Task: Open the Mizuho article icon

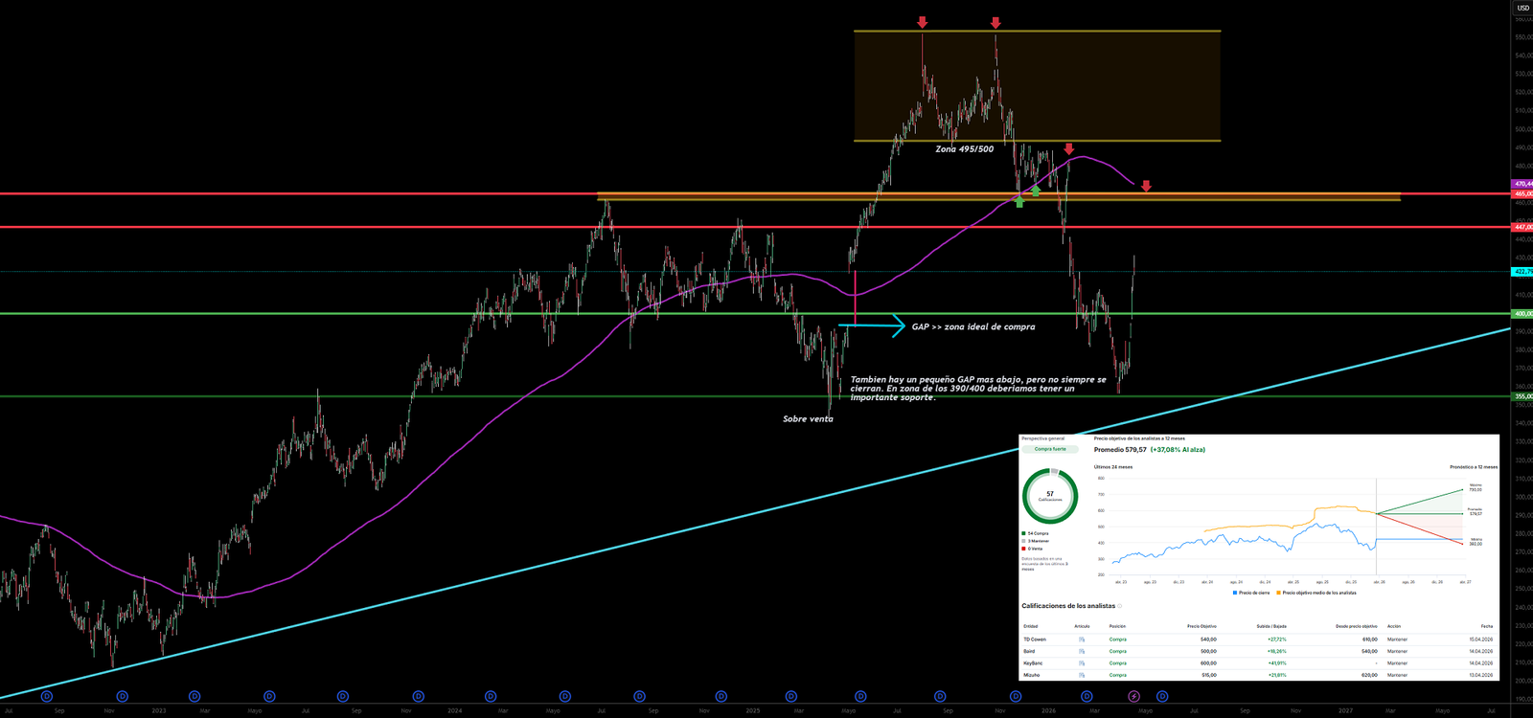Action: pos(1082,675)
